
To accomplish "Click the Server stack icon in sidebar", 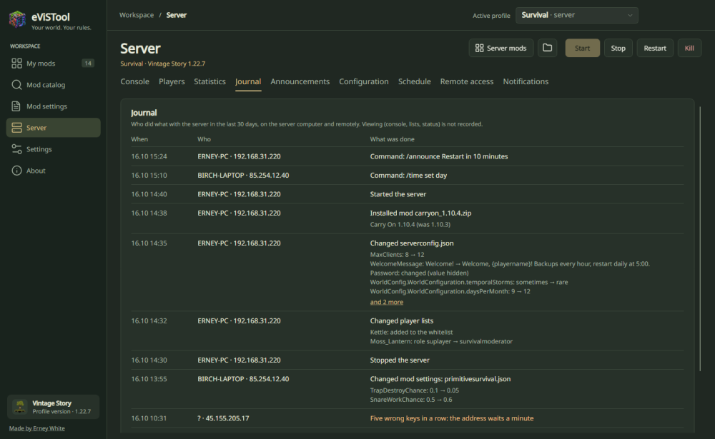I will (x=16, y=128).
